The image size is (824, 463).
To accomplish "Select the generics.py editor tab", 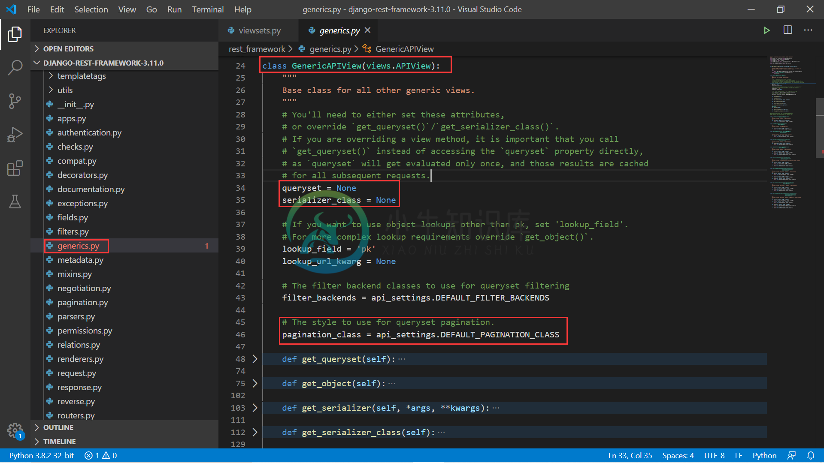I will (339, 30).
